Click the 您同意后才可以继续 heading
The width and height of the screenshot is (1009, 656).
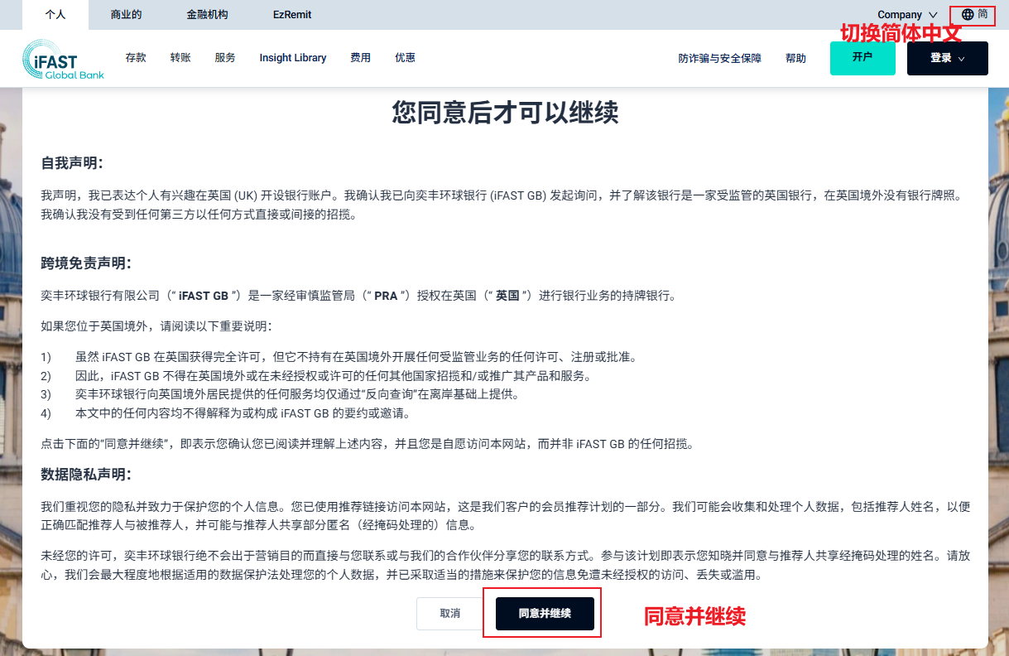coord(505,113)
